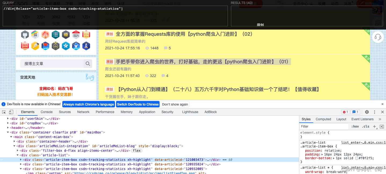This screenshot has width=386, height=174.
Task: Click the GitHub badge icon
Action: pyautogui.click(x=25, y=34)
